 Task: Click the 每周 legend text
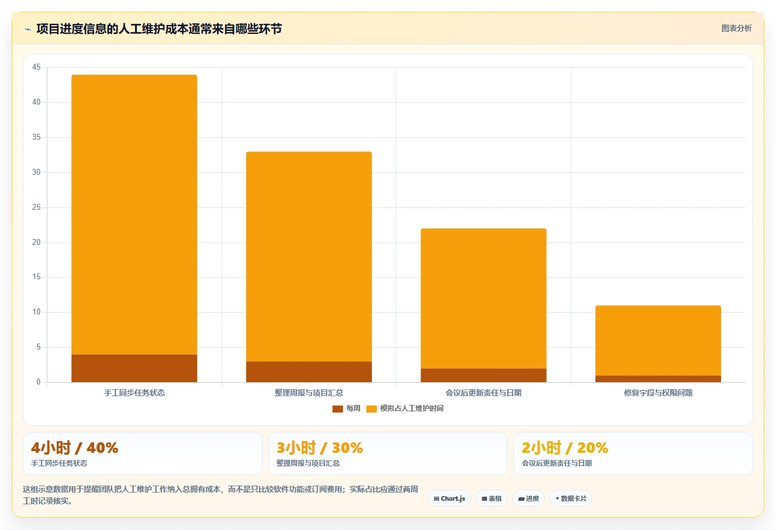tap(353, 408)
